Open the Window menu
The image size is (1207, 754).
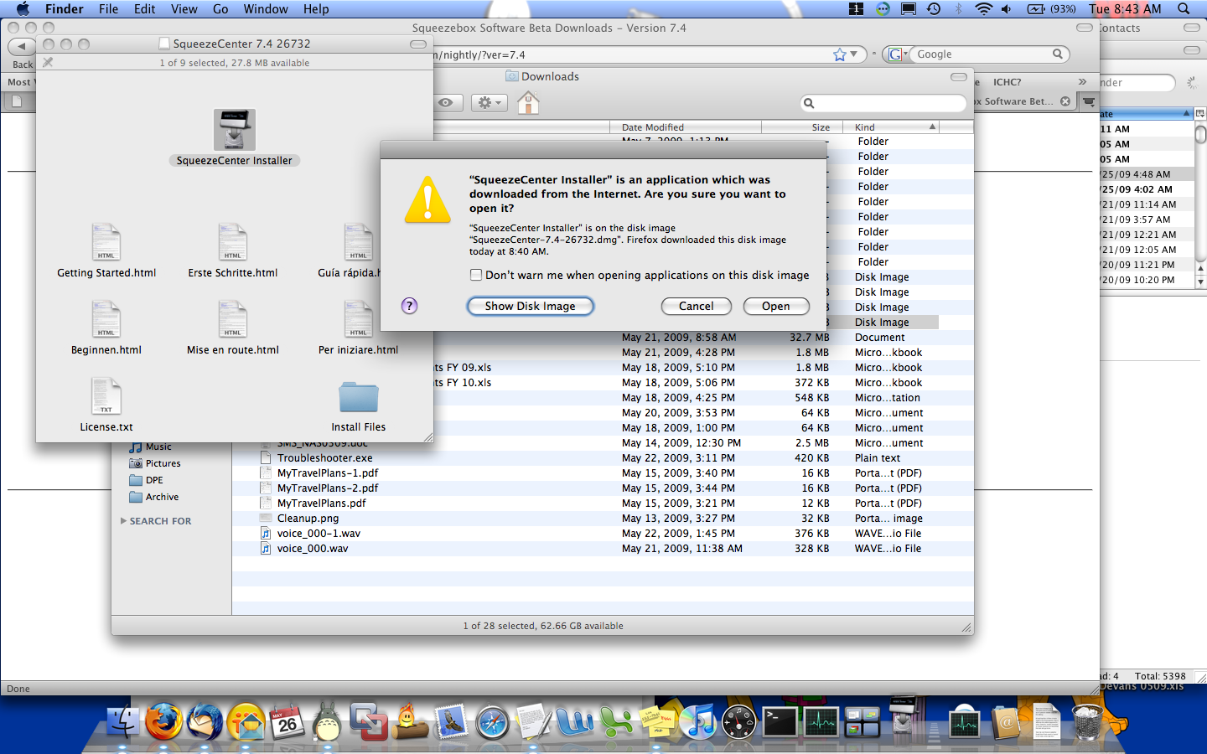pos(266,9)
